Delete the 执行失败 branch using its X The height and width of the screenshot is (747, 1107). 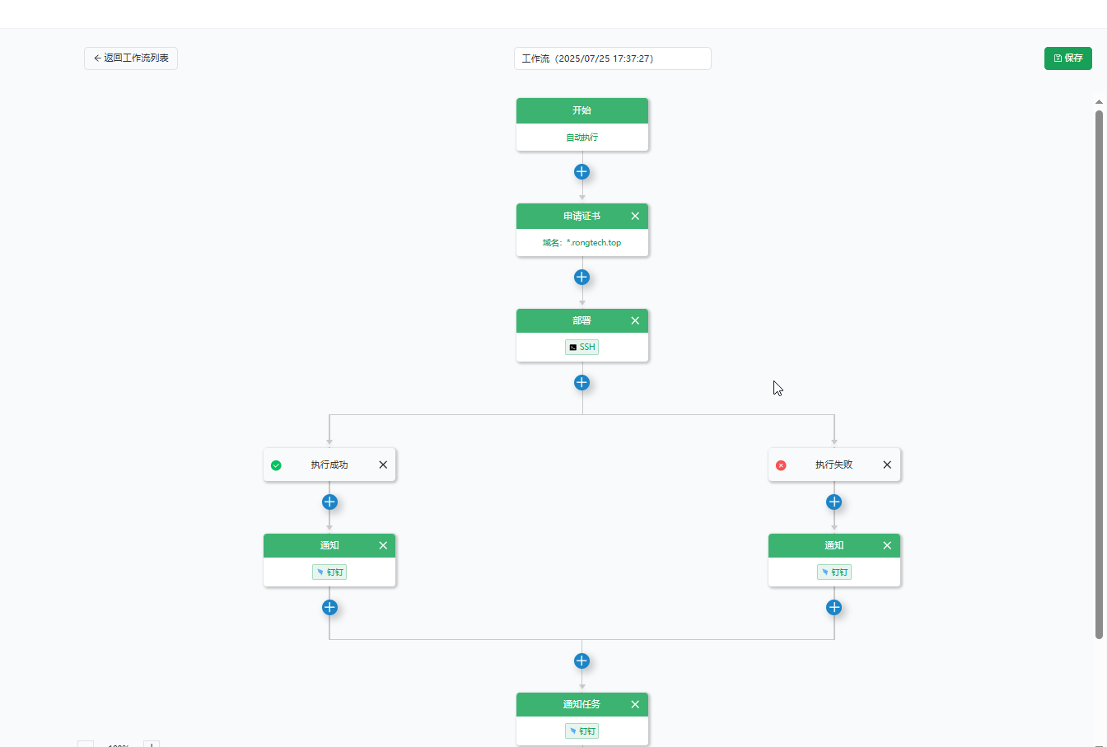(887, 465)
